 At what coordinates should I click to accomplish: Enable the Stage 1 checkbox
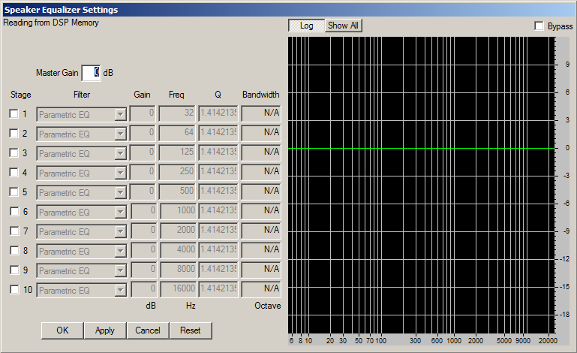click(14, 114)
